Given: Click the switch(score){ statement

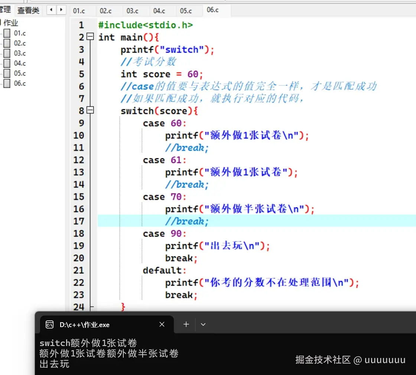Looking at the screenshot, I should [159, 111].
